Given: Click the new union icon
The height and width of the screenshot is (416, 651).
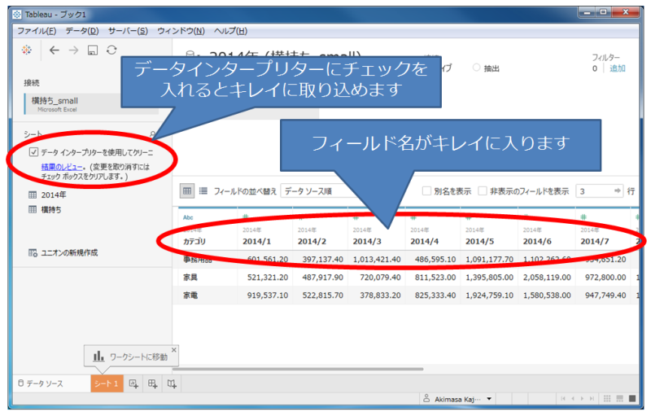Looking at the screenshot, I should 33,252.
